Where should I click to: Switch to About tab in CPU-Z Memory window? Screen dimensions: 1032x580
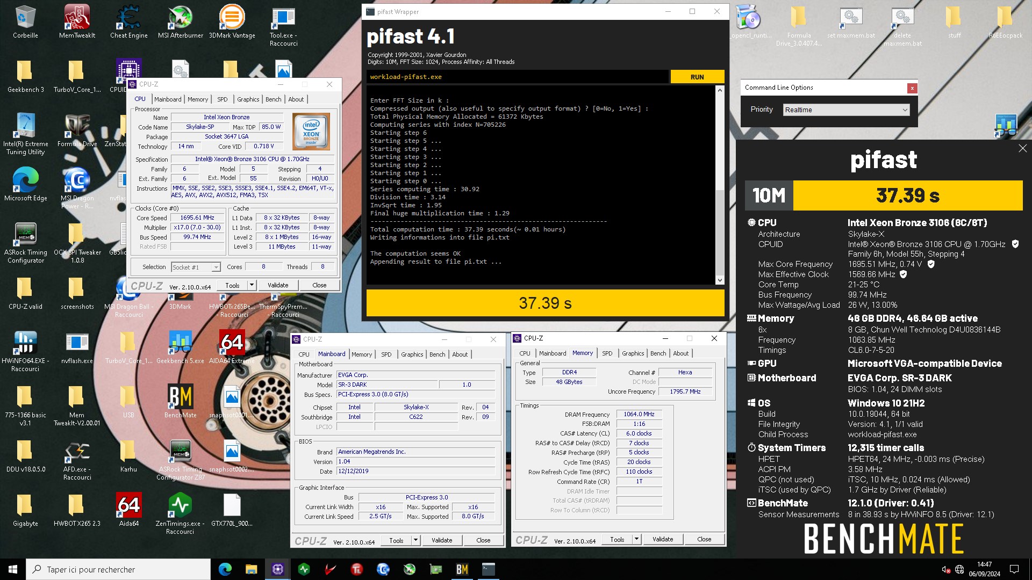coord(680,353)
